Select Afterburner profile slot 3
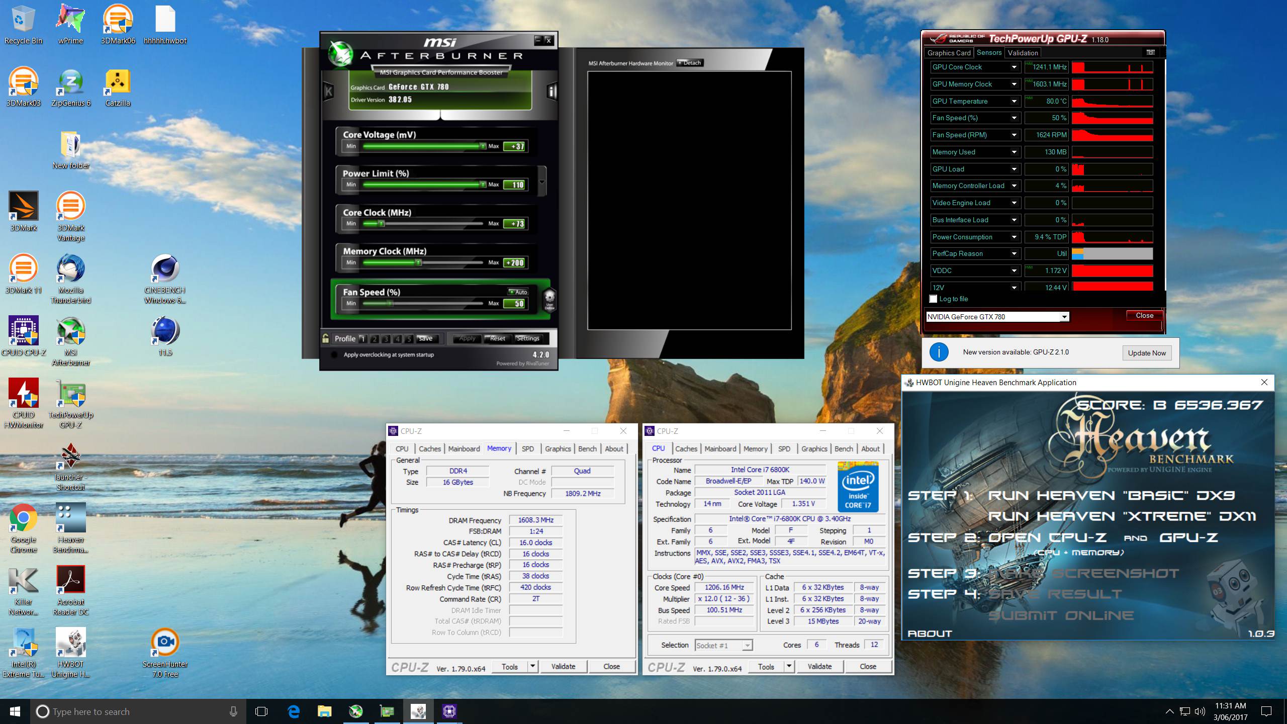Image resolution: width=1287 pixels, height=724 pixels. tap(386, 339)
